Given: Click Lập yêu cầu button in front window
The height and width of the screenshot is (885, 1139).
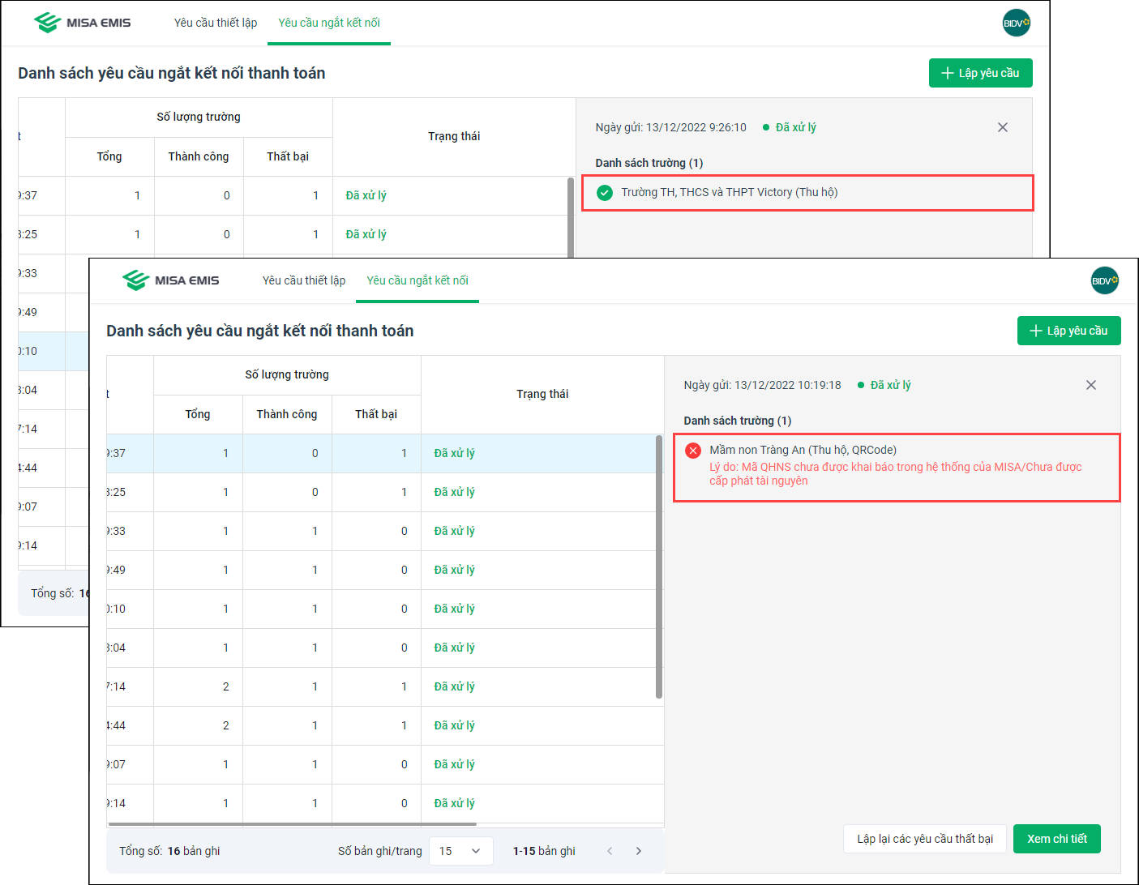Looking at the screenshot, I should [1068, 331].
